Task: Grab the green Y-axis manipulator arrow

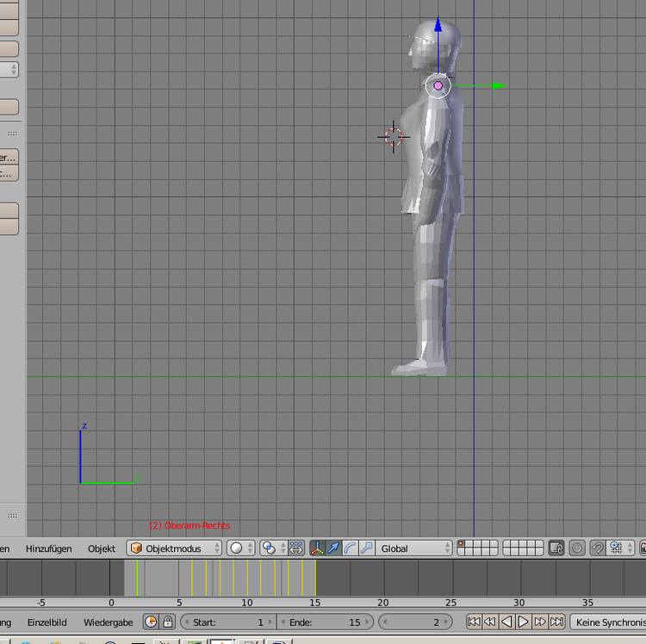Action: click(x=499, y=85)
